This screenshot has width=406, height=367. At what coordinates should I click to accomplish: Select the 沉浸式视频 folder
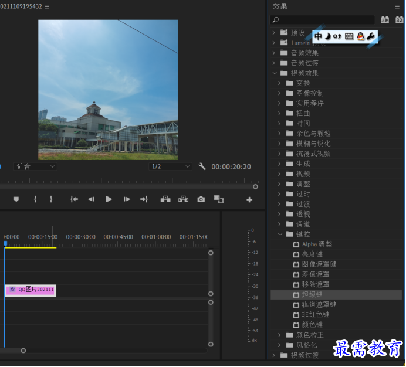[313, 154]
